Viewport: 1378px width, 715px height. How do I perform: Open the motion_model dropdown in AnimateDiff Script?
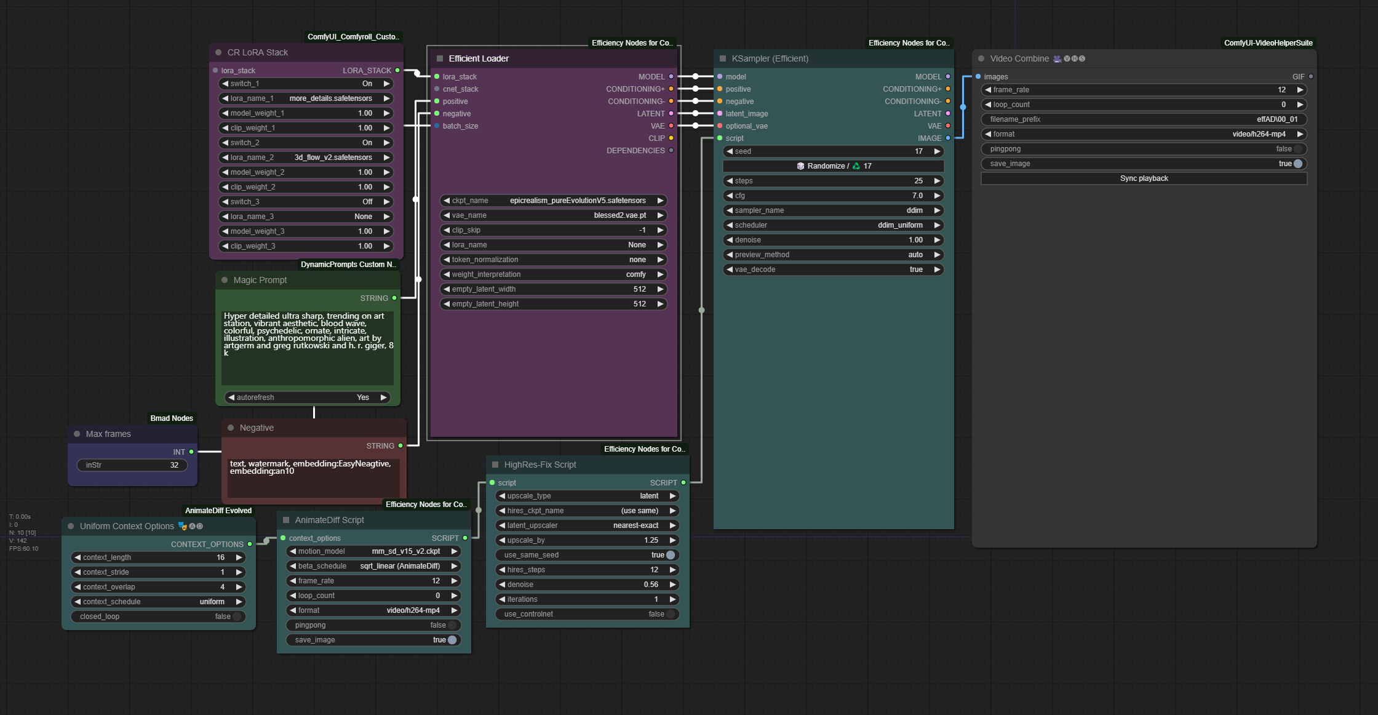373,551
